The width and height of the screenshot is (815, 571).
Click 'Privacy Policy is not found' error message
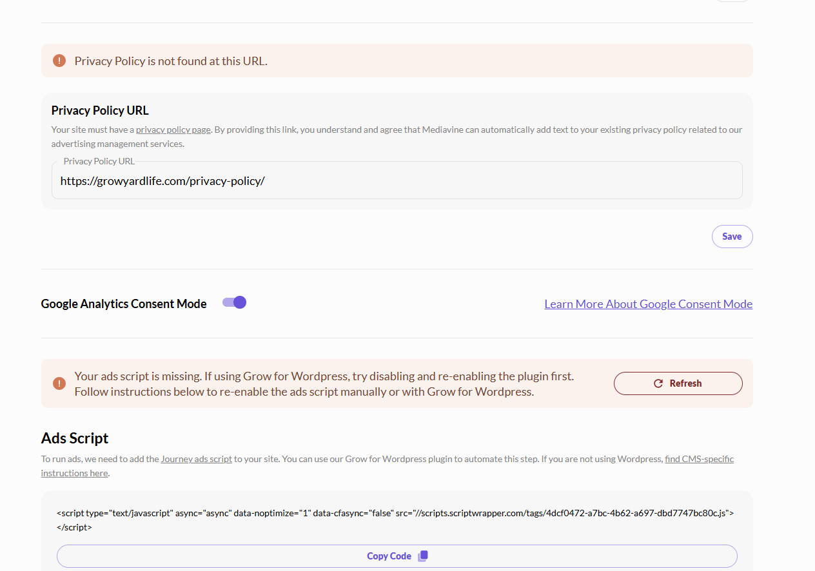pyautogui.click(x=171, y=61)
